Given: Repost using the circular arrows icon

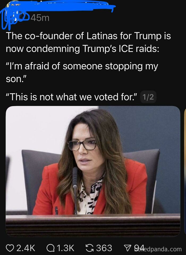Looking at the screenshot, I should click(x=90, y=248).
